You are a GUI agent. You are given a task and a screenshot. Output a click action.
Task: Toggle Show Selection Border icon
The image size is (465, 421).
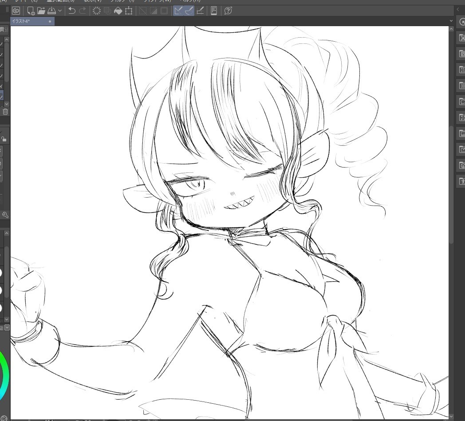[x=164, y=11]
